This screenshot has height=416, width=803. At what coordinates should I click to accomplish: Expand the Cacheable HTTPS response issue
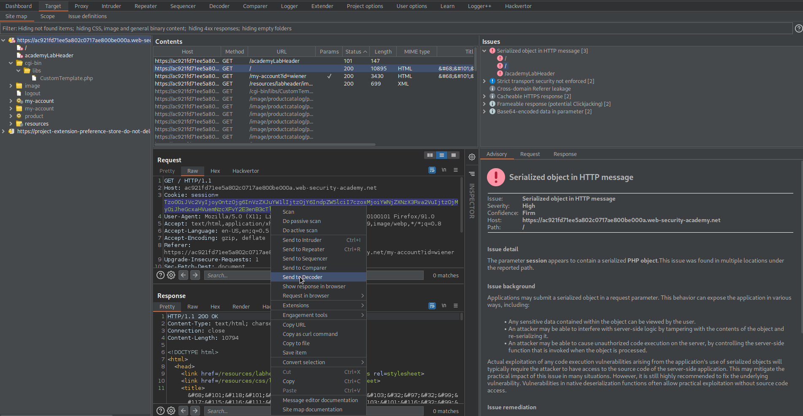click(x=484, y=96)
